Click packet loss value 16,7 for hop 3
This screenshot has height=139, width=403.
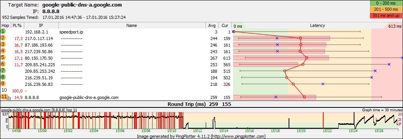(x=19, y=45)
